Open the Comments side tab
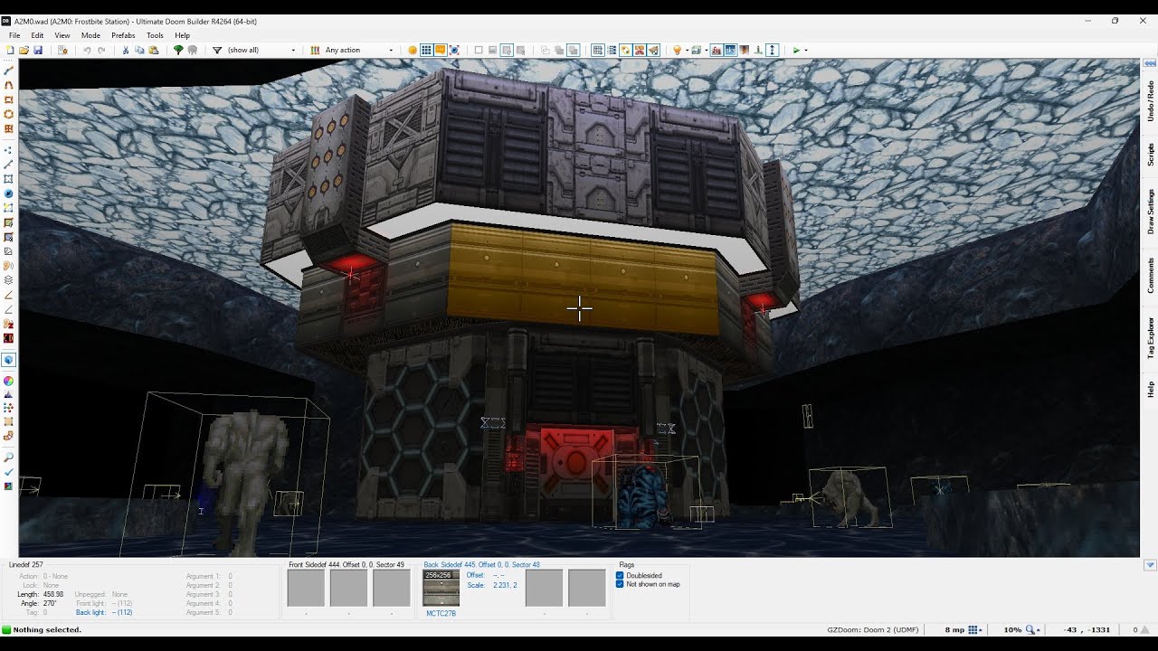1158x651 pixels. (1150, 276)
